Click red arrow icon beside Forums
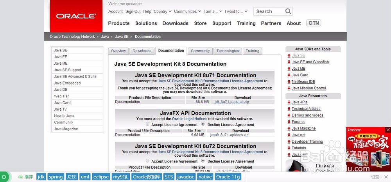 click(289, 122)
